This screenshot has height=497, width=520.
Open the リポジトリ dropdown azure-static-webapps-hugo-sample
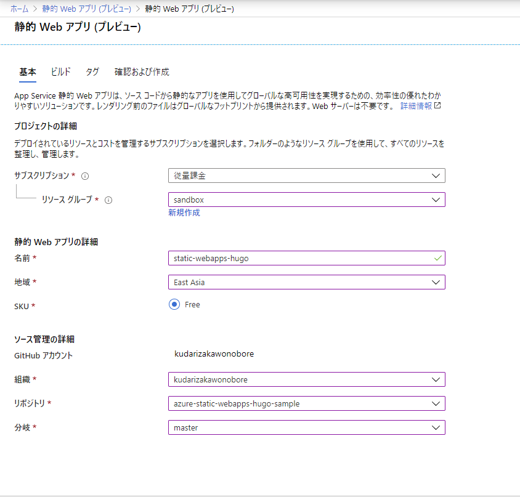pos(306,403)
